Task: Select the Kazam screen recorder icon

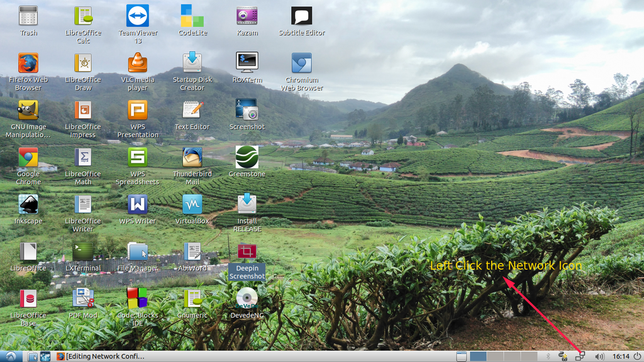Action: click(247, 16)
